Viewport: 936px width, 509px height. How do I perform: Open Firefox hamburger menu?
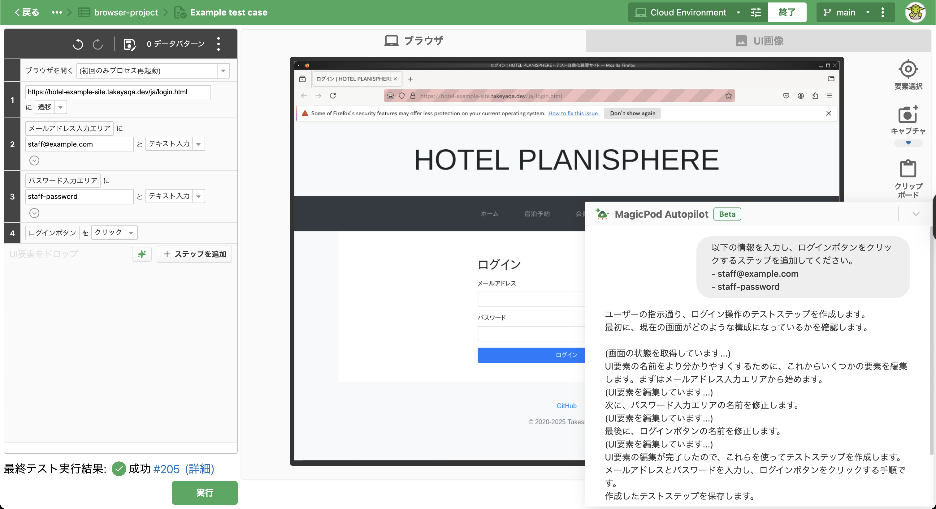(829, 96)
